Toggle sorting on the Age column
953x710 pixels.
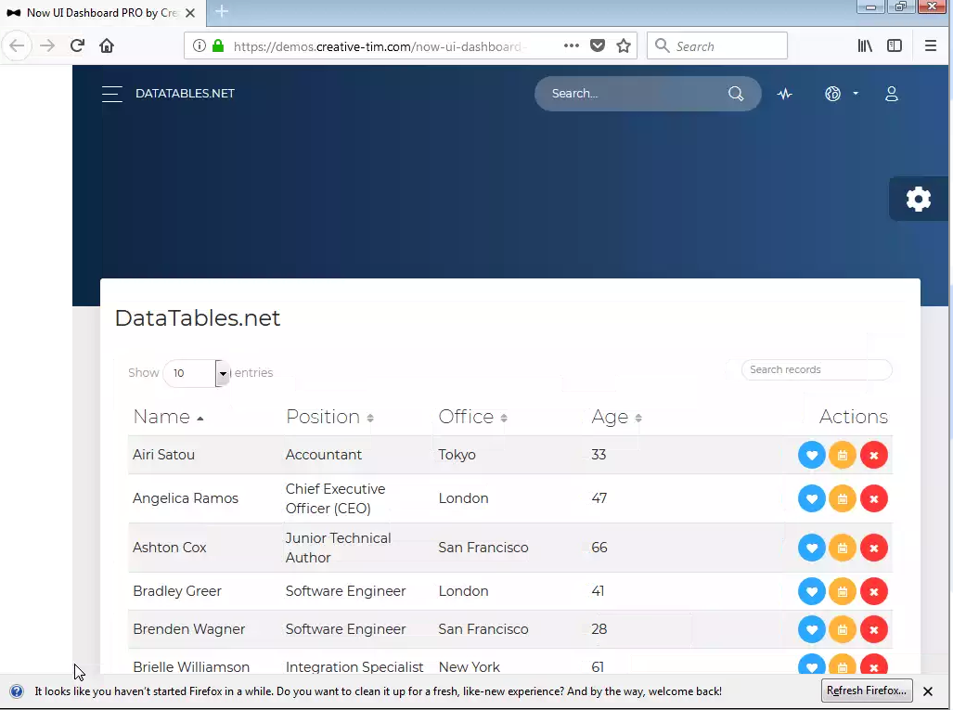pyautogui.click(x=609, y=417)
